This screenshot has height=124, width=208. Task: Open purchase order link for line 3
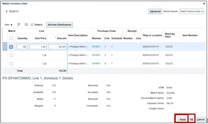[97, 55]
